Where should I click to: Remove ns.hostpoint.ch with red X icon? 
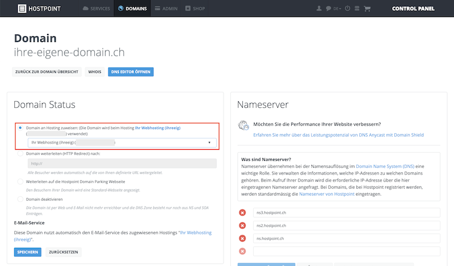point(242,239)
